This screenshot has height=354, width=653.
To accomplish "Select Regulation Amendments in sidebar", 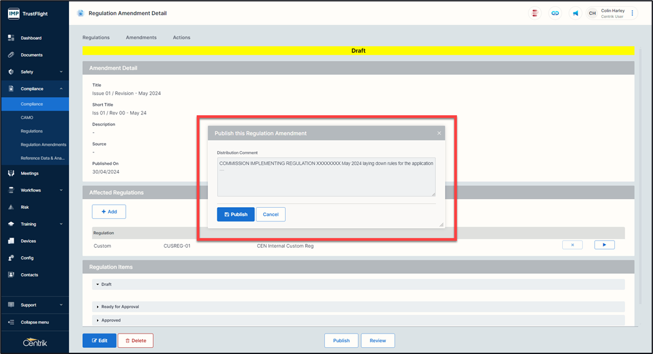I will tap(43, 144).
